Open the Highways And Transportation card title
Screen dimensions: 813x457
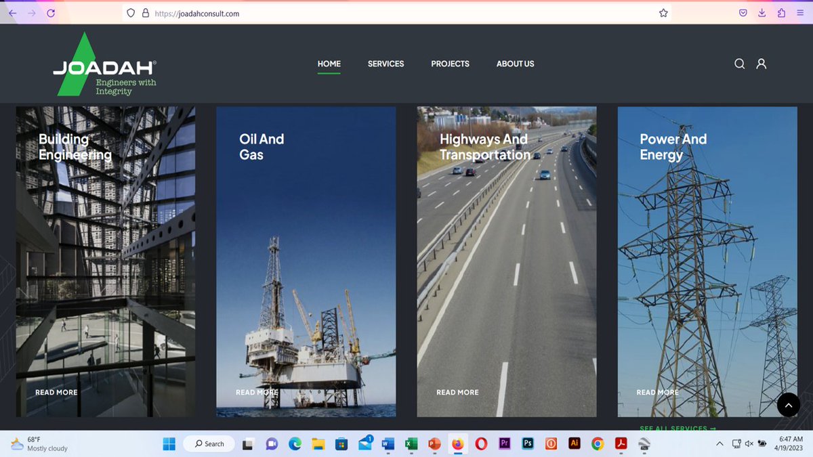click(x=485, y=147)
